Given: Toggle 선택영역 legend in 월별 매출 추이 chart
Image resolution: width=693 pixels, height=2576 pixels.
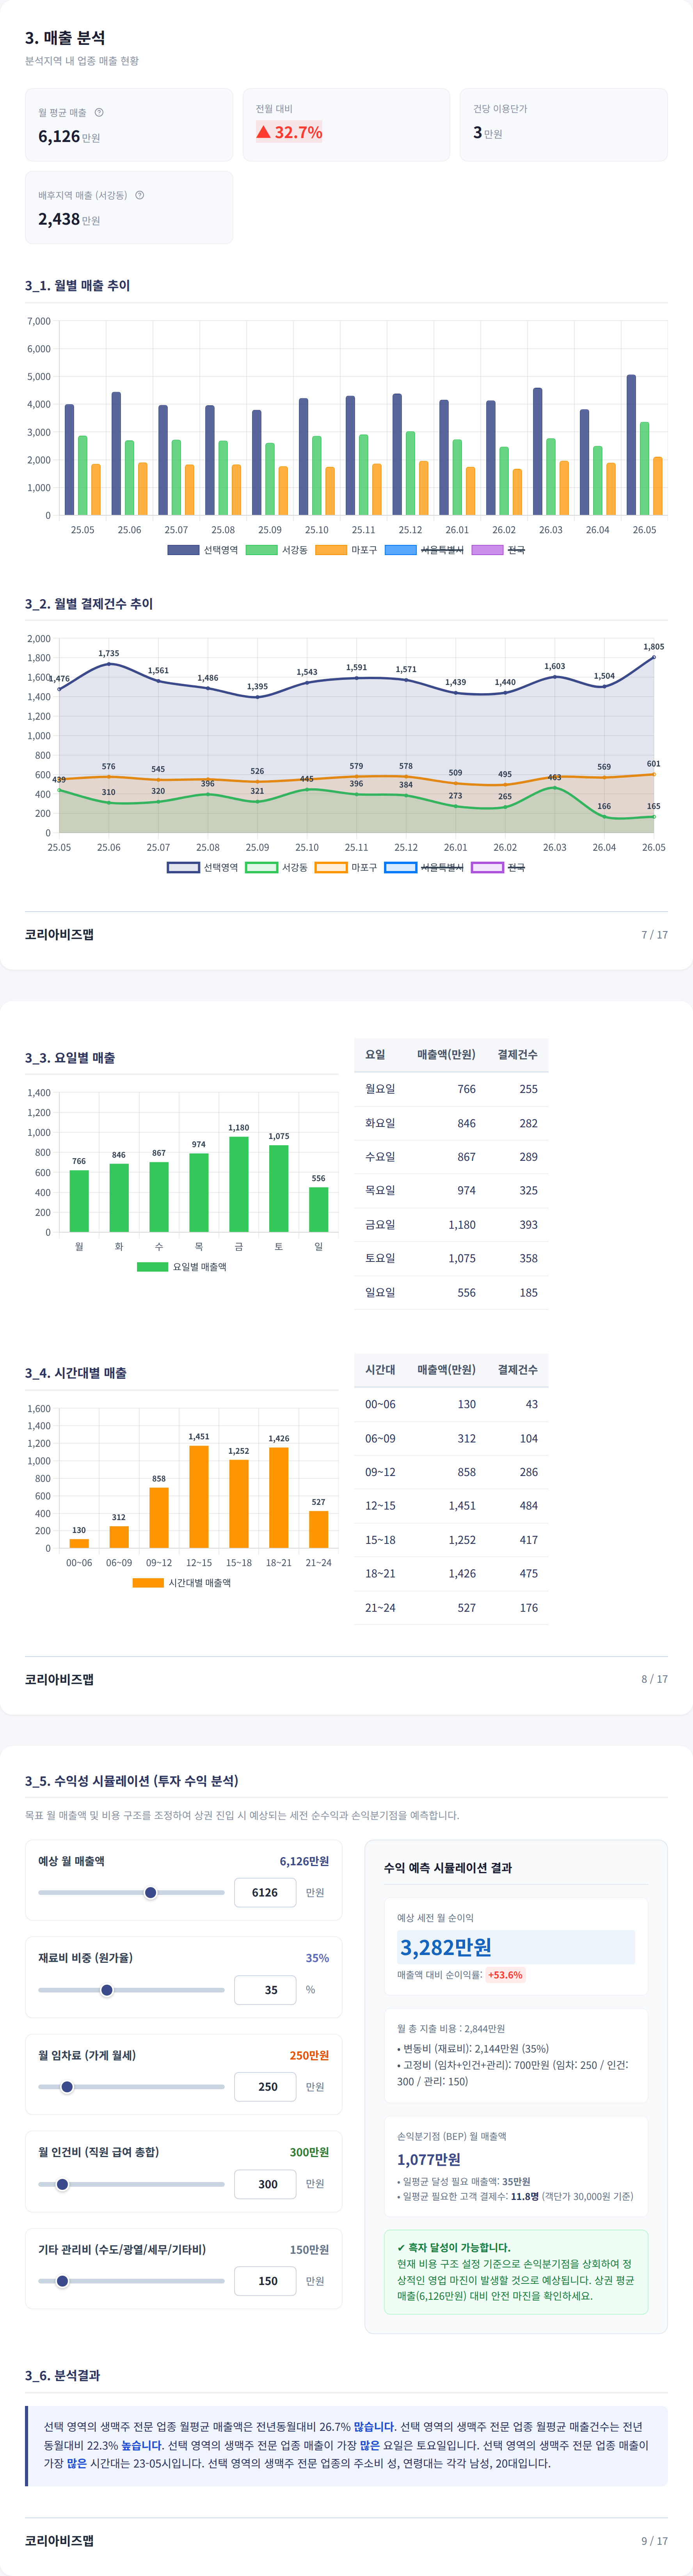Looking at the screenshot, I should click(203, 550).
